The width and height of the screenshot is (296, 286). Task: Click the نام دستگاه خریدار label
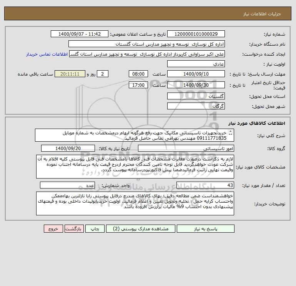click(267, 44)
